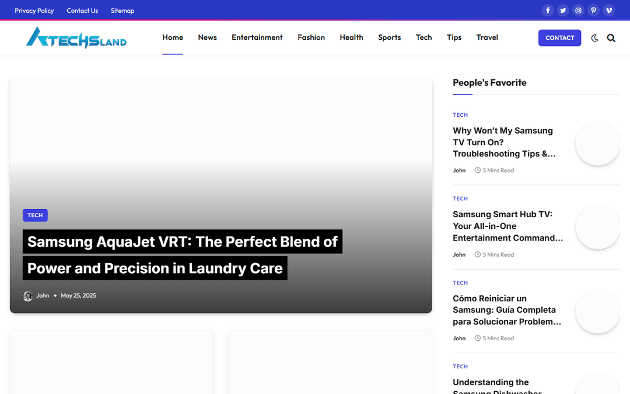Screen dimensions: 630x394
Task: Toggle dark mode moon icon
Action: [x=594, y=38]
